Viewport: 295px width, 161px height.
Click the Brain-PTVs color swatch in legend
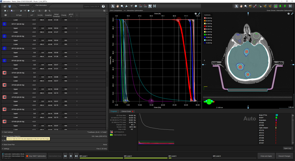click(277, 115)
